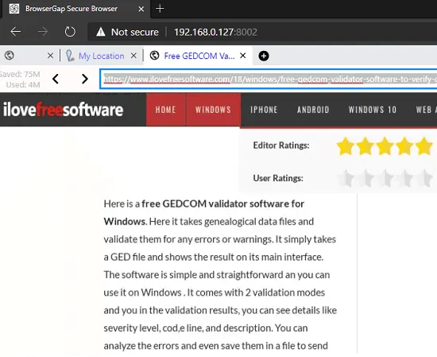Click the Not secure warning icon
The height and width of the screenshot is (357, 437).
pyautogui.click(x=101, y=32)
